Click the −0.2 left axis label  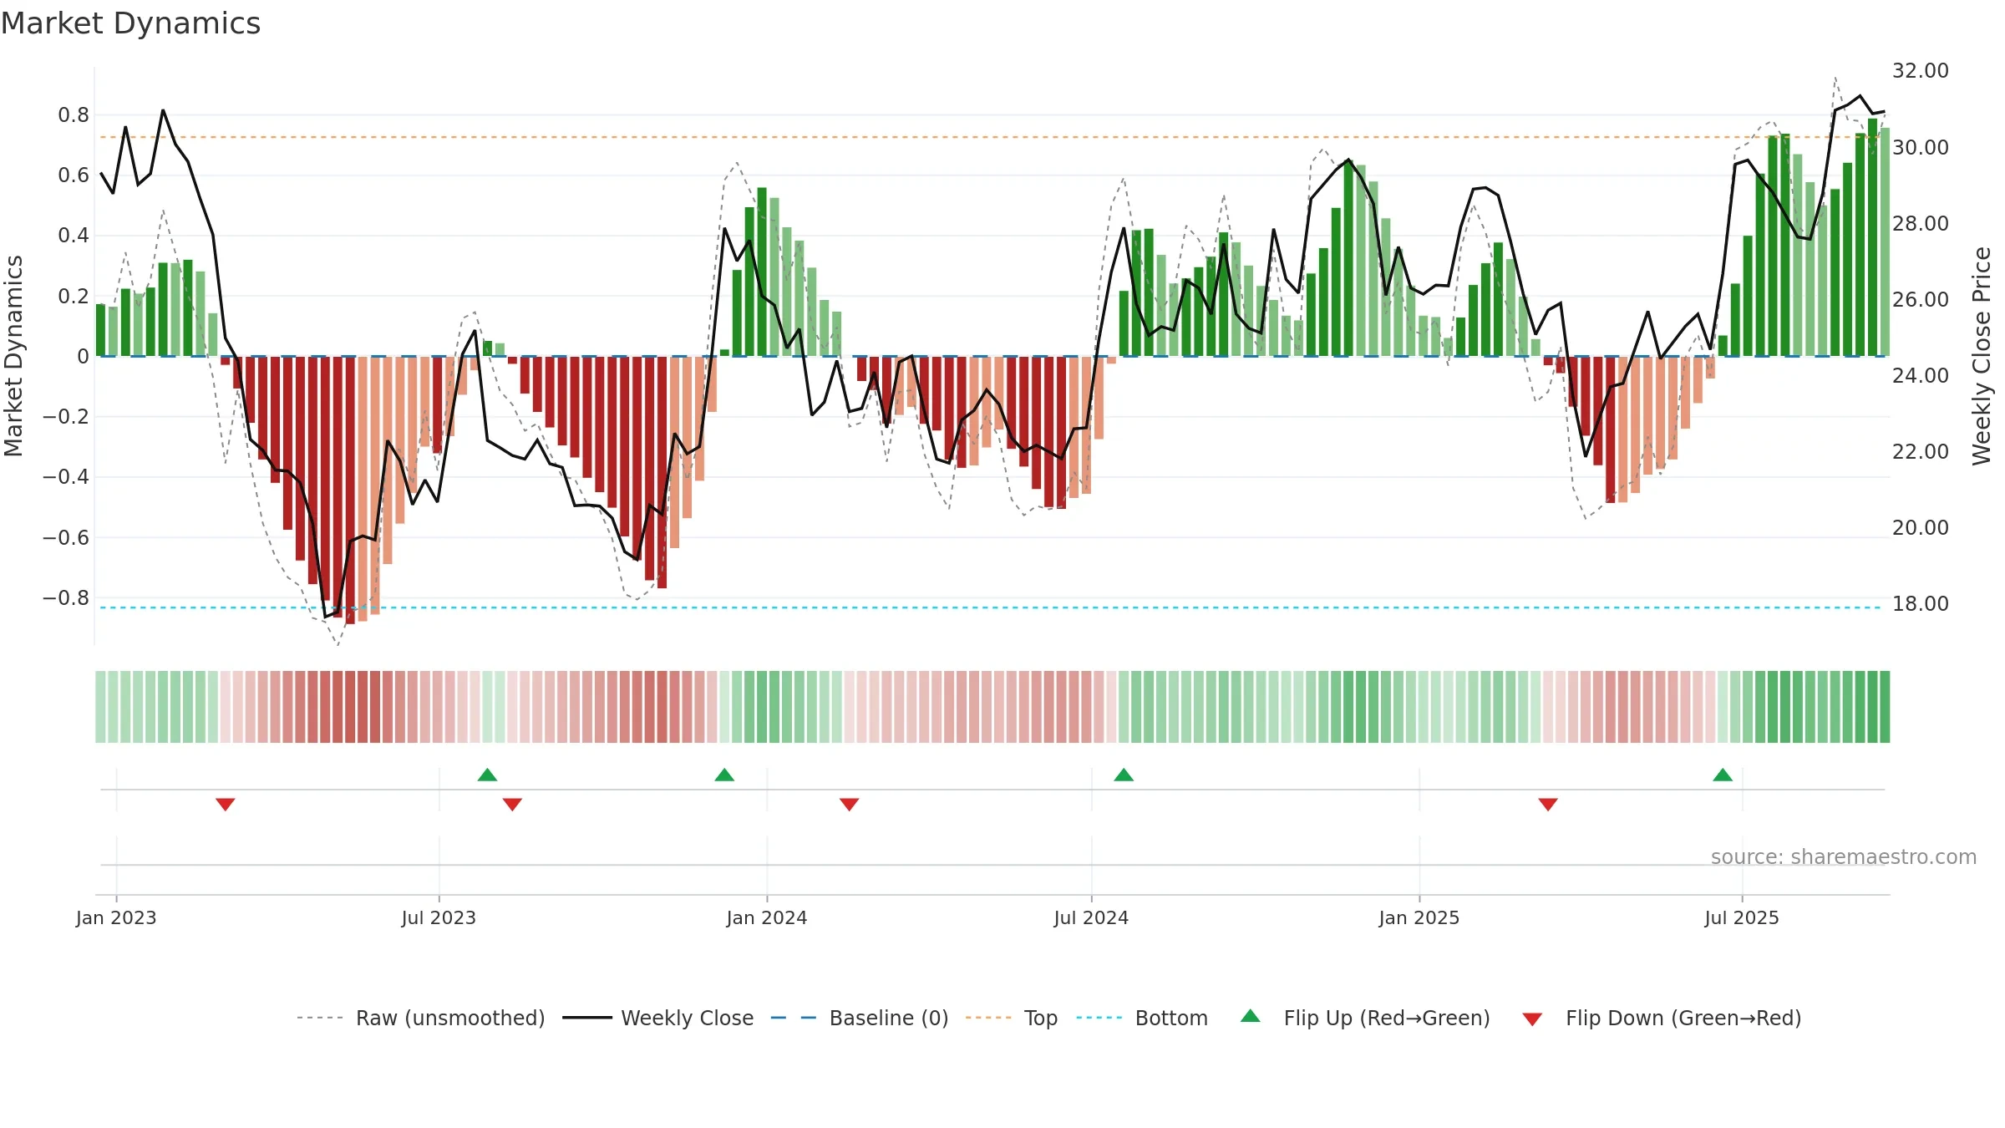[66, 417]
